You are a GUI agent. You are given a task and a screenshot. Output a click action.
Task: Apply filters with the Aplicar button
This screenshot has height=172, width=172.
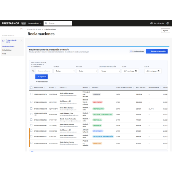pyautogui.click(x=41, y=76)
